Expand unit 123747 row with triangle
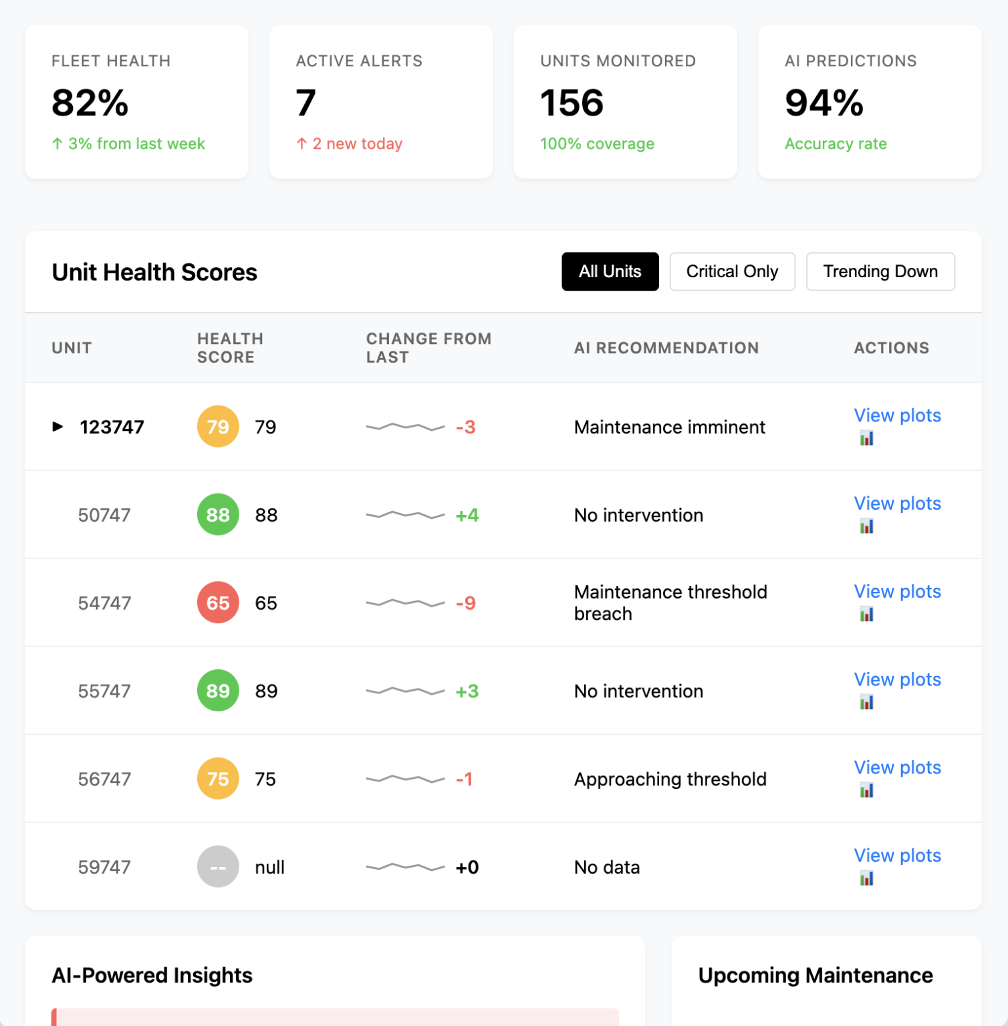1008x1026 pixels. (x=58, y=427)
